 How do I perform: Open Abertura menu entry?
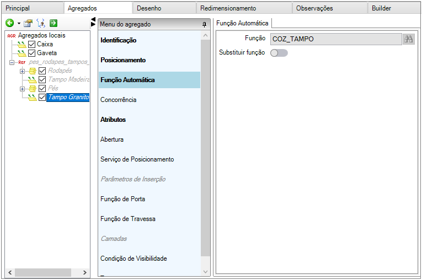click(x=149, y=139)
